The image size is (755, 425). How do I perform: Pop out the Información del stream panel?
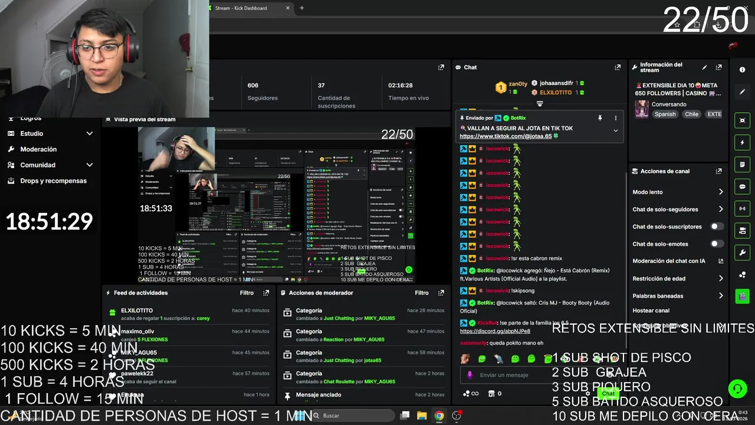pos(718,67)
